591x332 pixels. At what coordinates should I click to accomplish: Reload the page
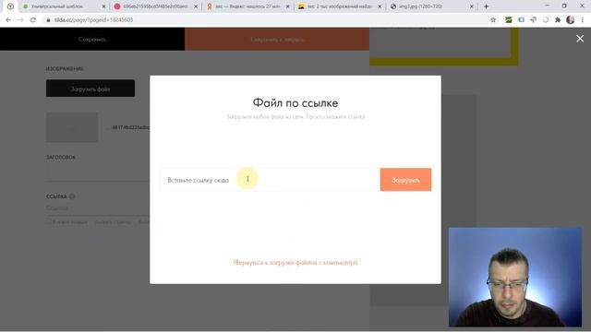pyautogui.click(x=33, y=20)
